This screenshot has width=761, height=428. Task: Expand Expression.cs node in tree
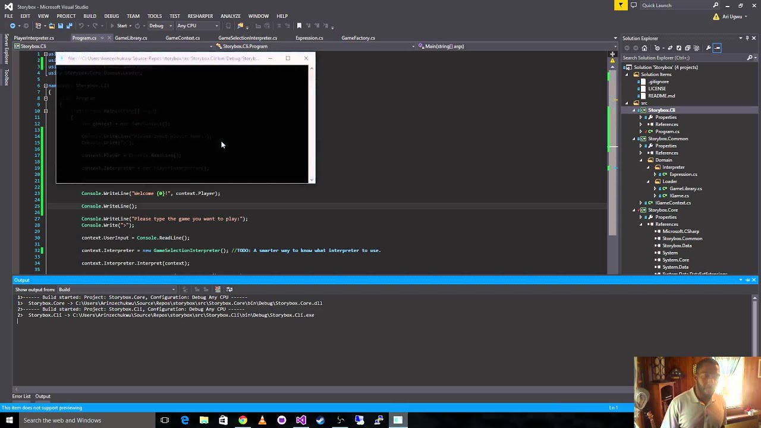tap(655, 174)
